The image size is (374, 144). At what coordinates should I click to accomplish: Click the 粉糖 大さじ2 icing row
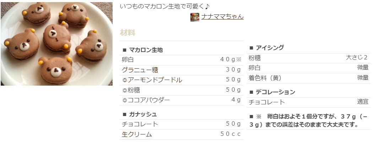click(x=308, y=58)
